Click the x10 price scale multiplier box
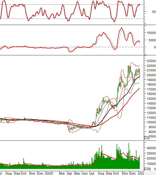This screenshot has height=175, width=156. click(147, 138)
